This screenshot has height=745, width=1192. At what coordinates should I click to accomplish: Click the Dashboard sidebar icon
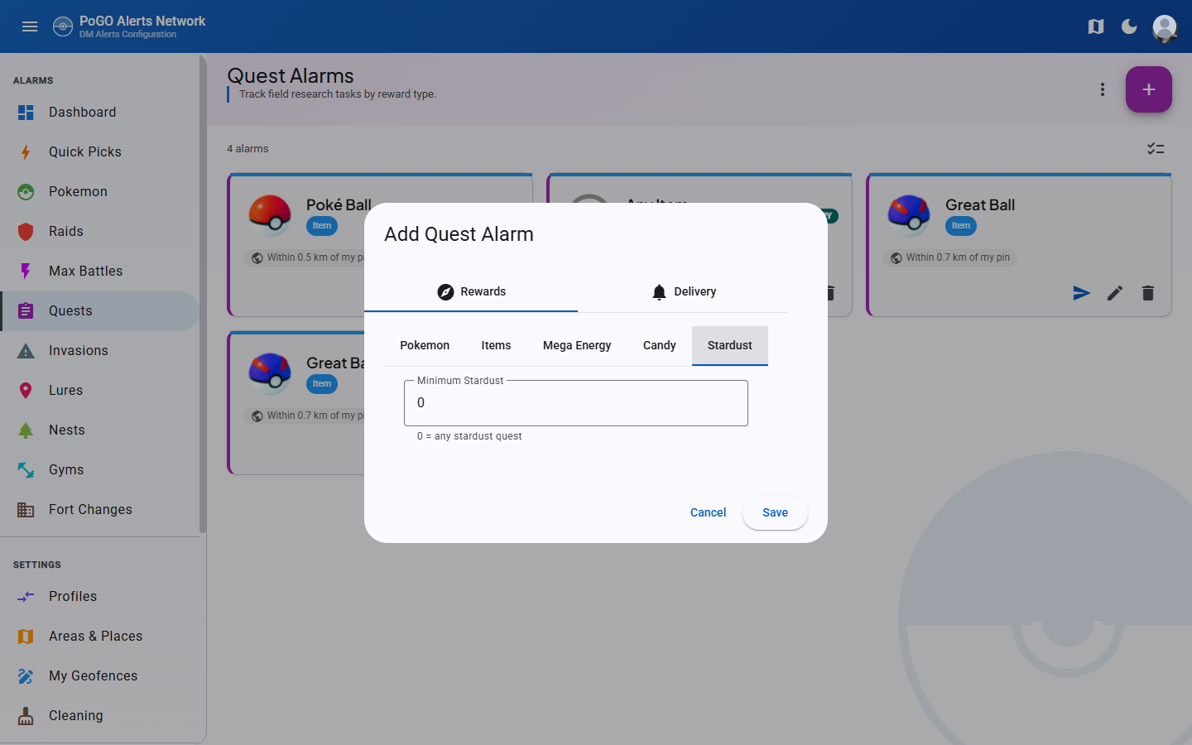[x=26, y=113]
